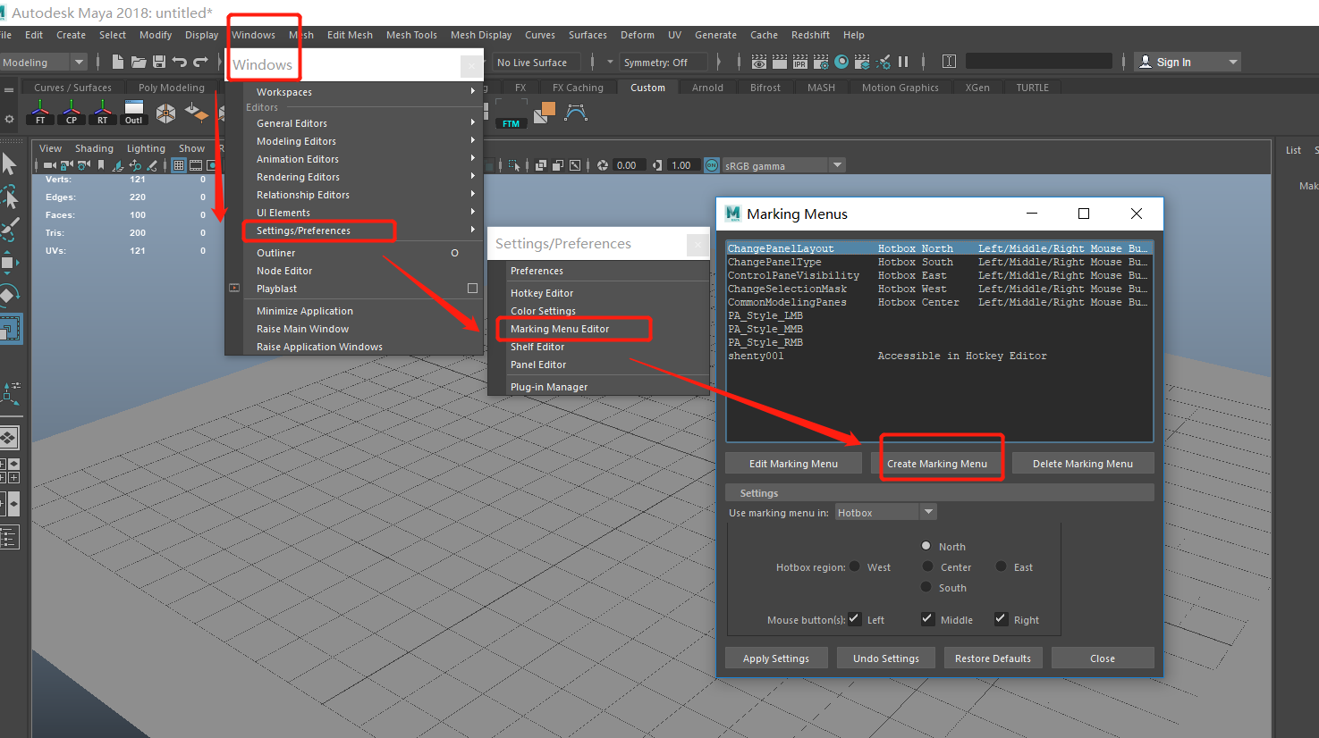1319x738 pixels.
Task: Choose the Paint Selection brush tool
Action: tap(9, 229)
